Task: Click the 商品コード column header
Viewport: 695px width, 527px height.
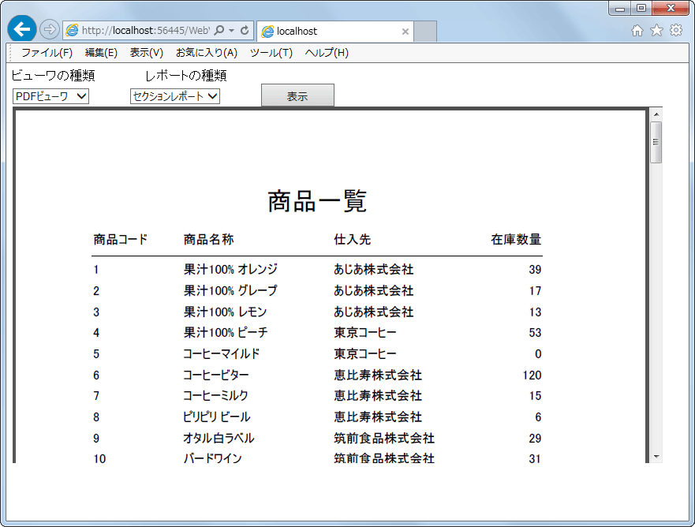Action: coord(121,239)
